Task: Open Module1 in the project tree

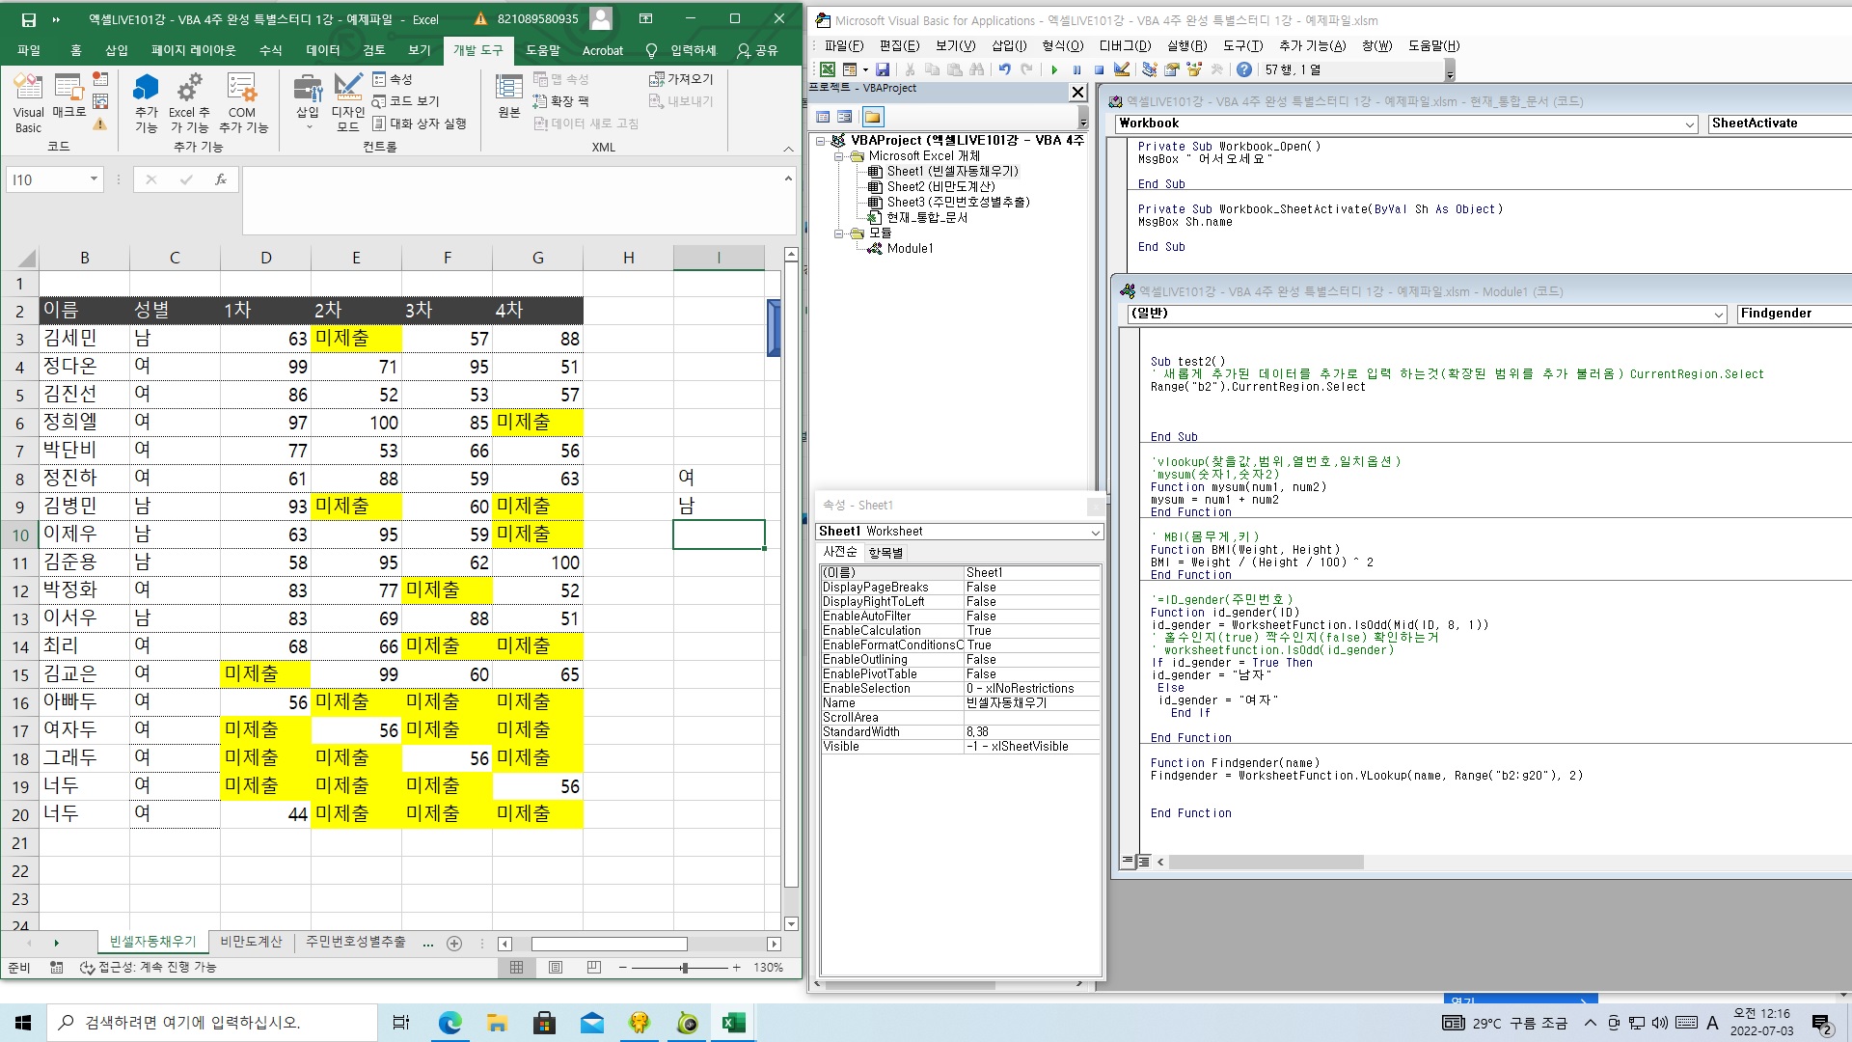Action: click(x=909, y=248)
